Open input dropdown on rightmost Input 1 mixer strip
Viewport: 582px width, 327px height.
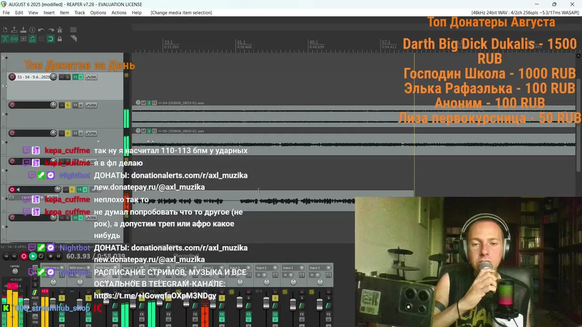[x=320, y=268]
